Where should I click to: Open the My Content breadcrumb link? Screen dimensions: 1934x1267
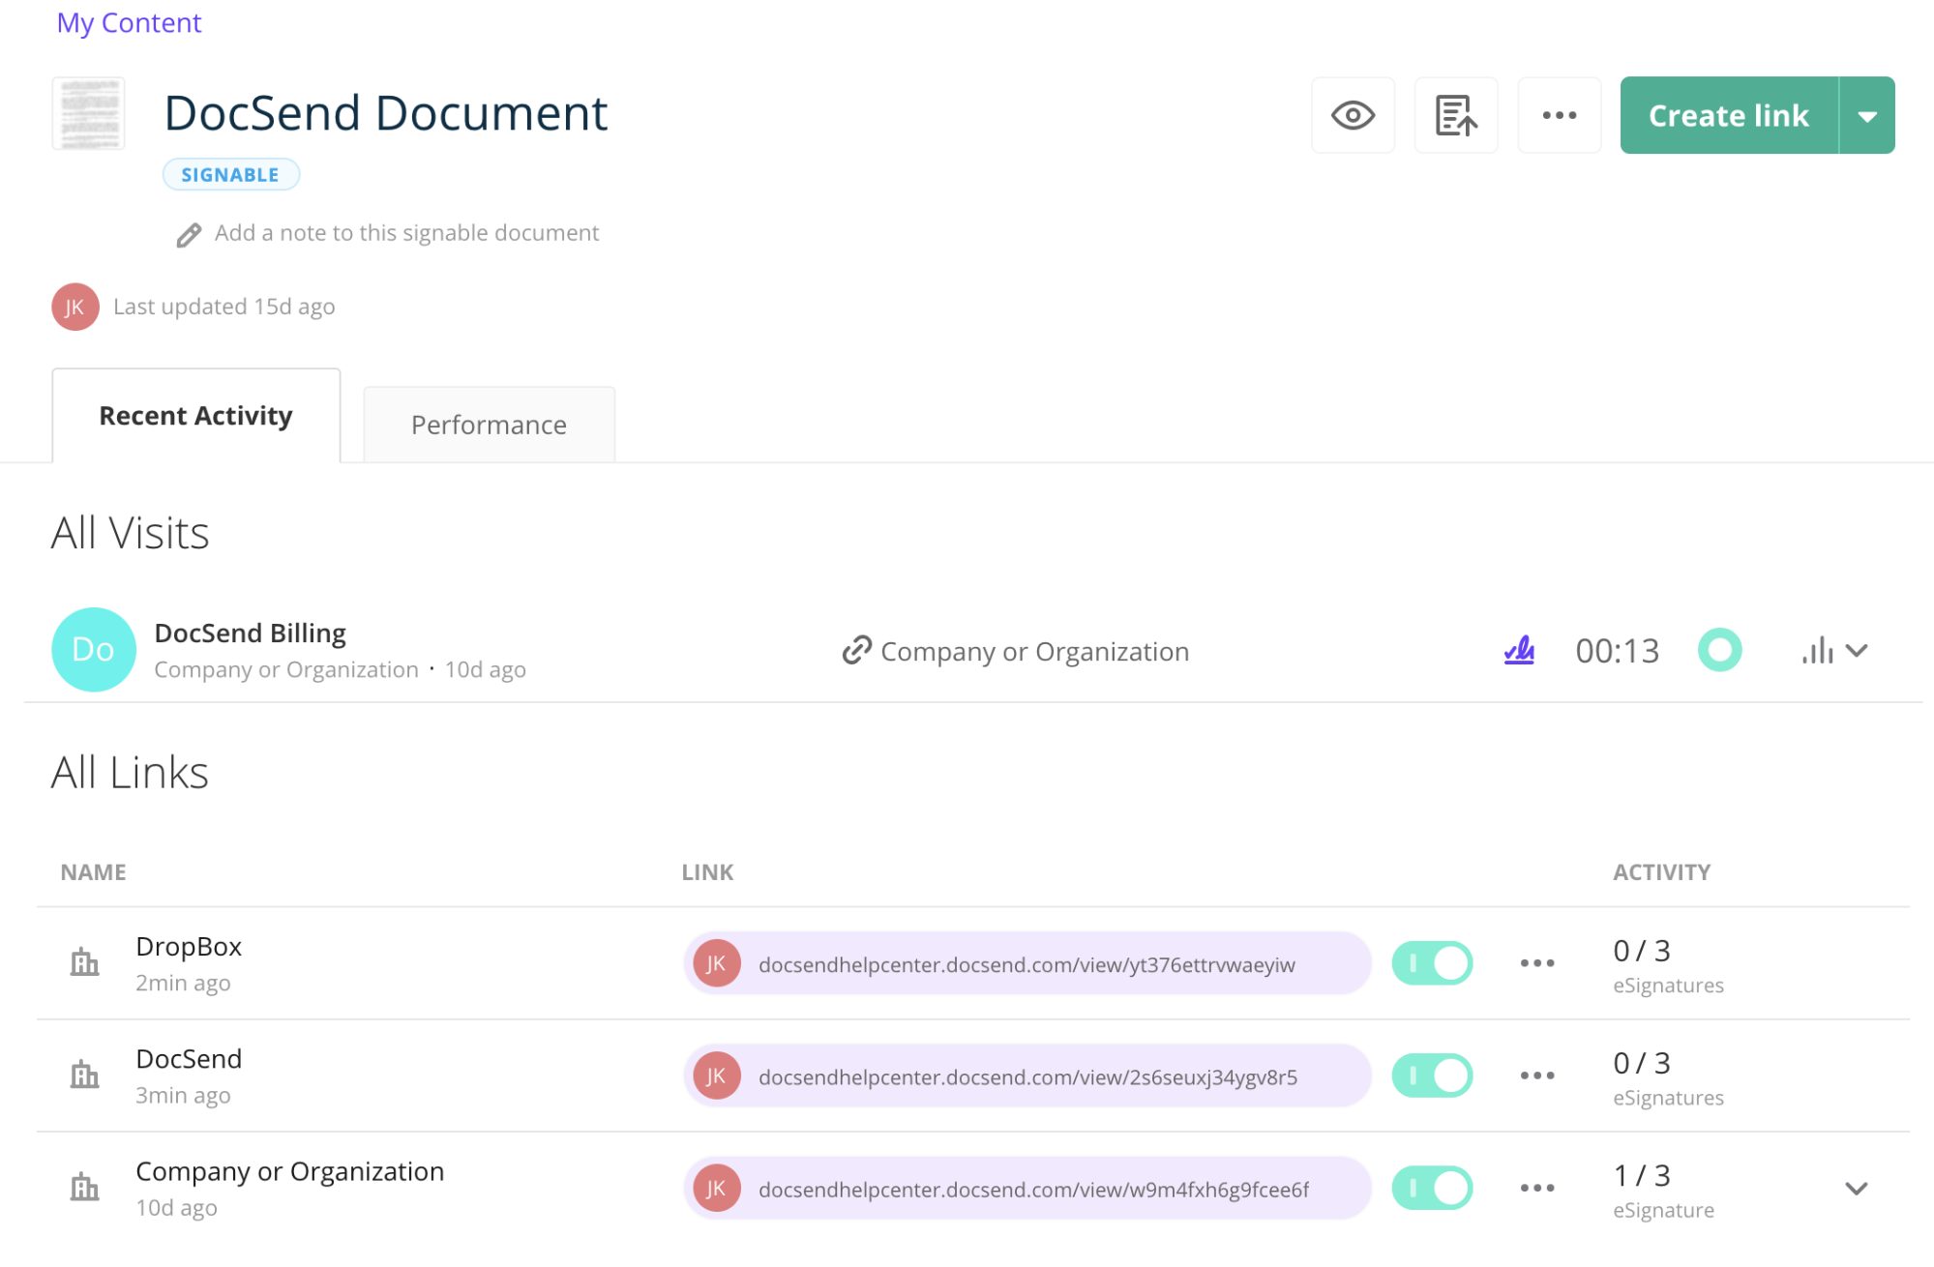coord(129,22)
